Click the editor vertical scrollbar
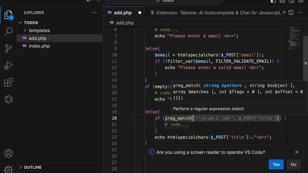Image resolution: width=308 pixels, height=173 pixels. (x=306, y=58)
